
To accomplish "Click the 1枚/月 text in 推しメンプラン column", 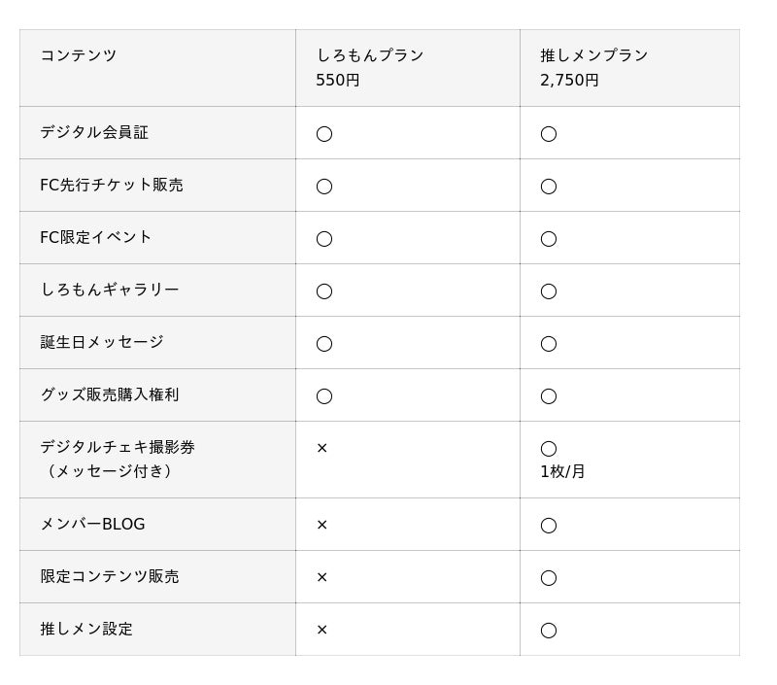I will pos(562,471).
